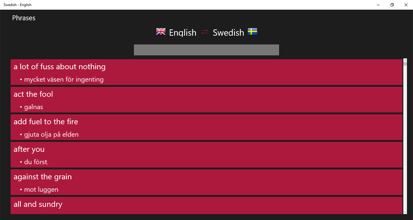The width and height of the screenshot is (413, 220).
Task: Click the gray search input field
Action: pos(206,50)
